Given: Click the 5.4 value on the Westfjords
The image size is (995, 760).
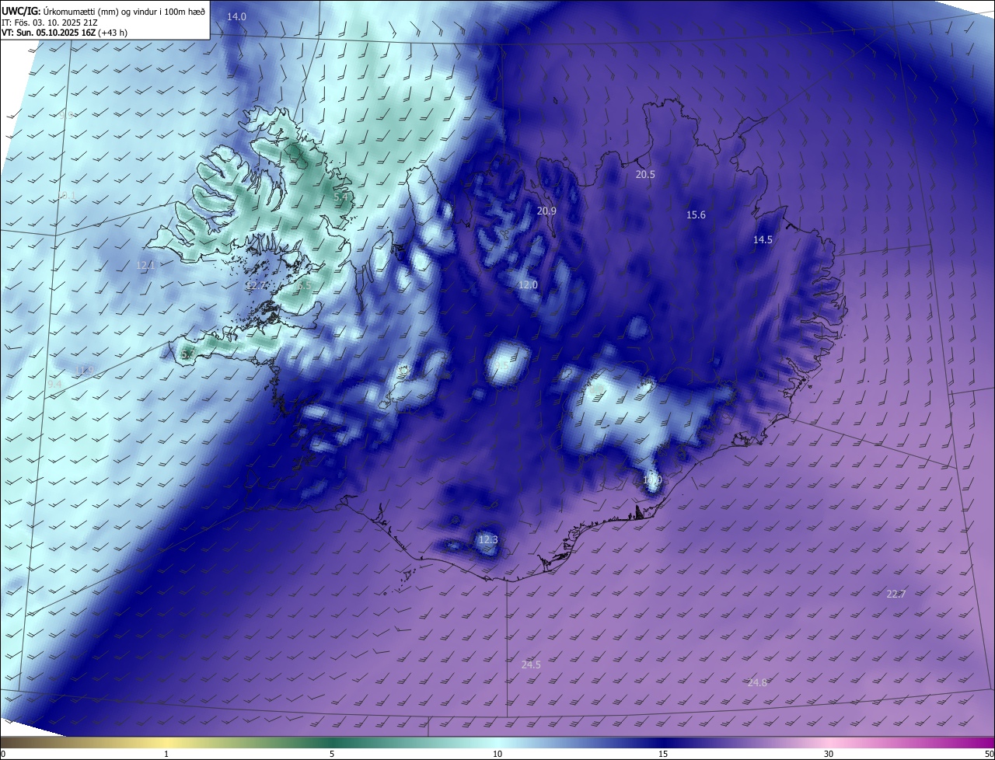Looking at the screenshot, I should click(340, 197).
